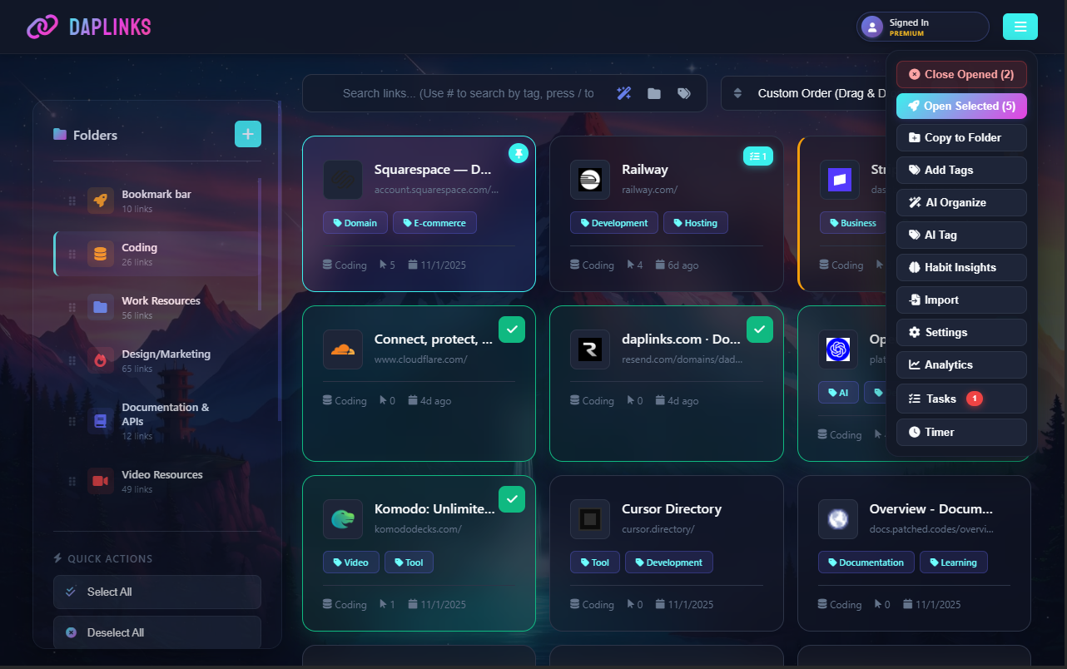This screenshot has height=669, width=1067.
Task: Add a new folder with plus button
Action: coord(248,134)
